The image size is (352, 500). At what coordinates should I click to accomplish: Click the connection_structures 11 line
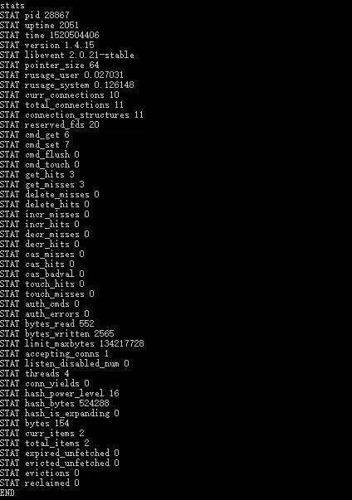click(71, 114)
